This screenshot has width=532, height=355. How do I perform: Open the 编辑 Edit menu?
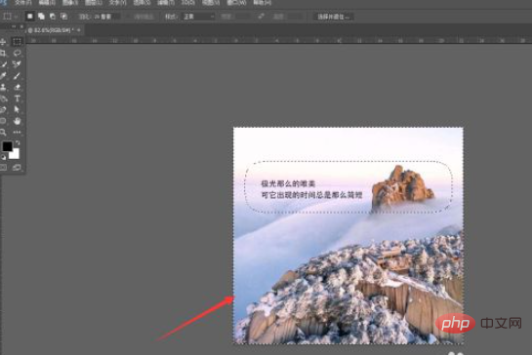coord(47,3)
